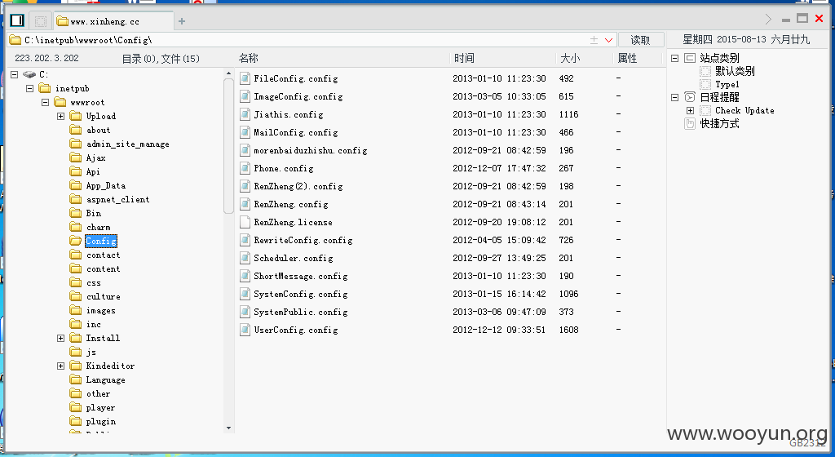Click the FileConfig.config file icon
The height and width of the screenshot is (457, 835).
pos(245,78)
